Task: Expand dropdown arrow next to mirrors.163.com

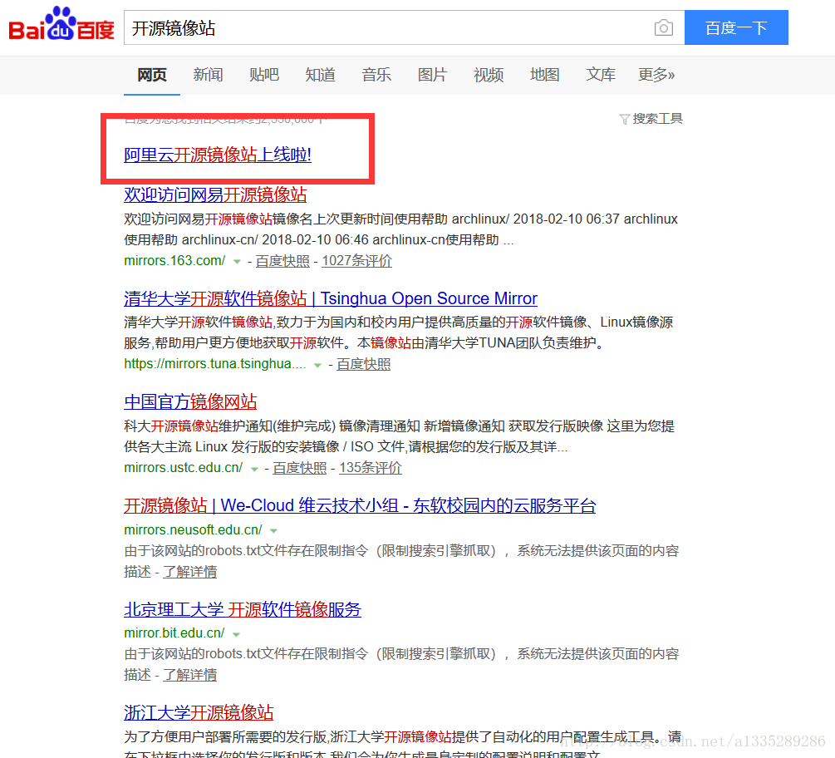Action: click(x=237, y=262)
